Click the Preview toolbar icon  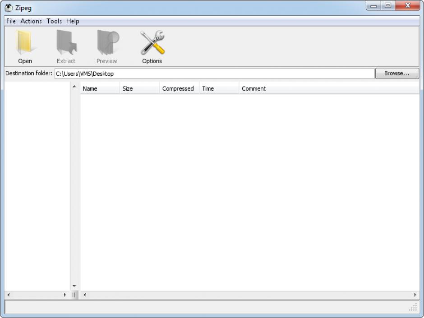pyautogui.click(x=107, y=42)
